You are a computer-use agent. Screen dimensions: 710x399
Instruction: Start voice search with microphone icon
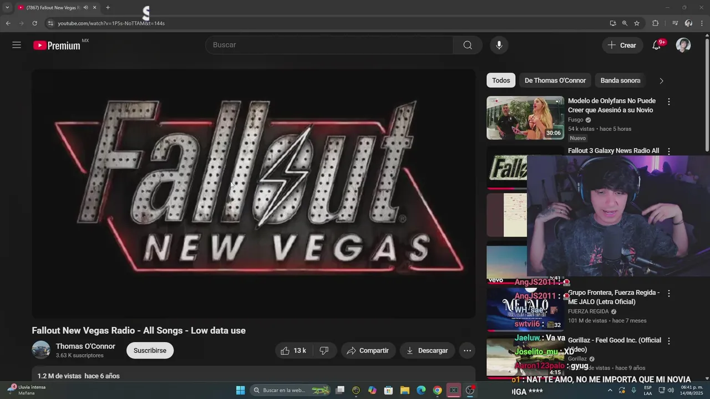499,45
